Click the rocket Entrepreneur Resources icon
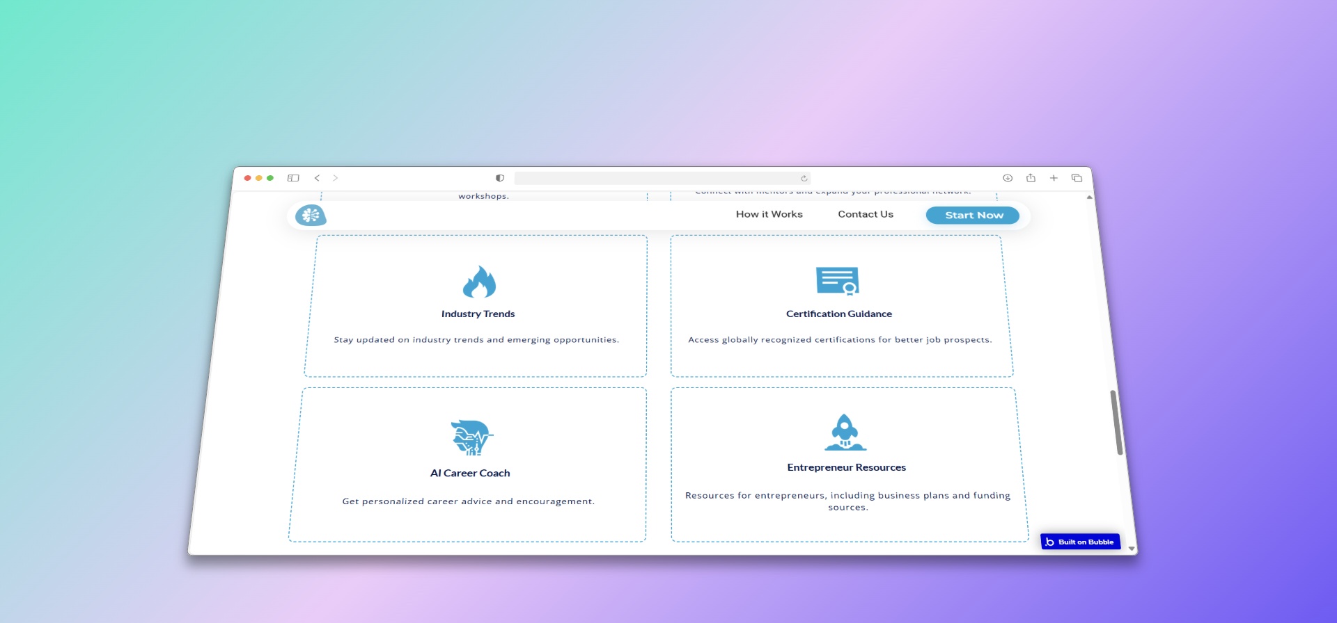Screen dimensions: 1337x623 pyautogui.click(x=845, y=432)
